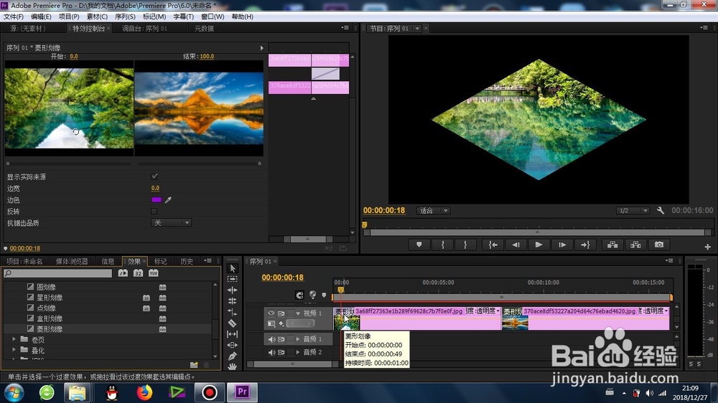This screenshot has width=718, height=403.
Task: Click the Set Encore chapter marker icon
Action: (x=313, y=295)
